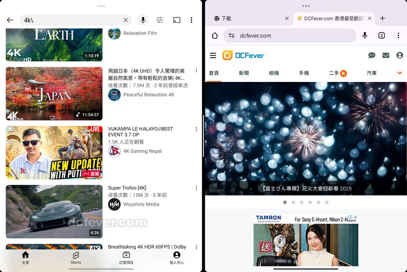Open a new Chrome tab with plus

(383, 18)
